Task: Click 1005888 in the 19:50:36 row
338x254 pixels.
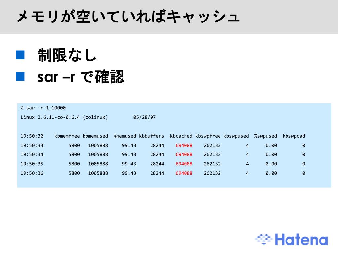Action: point(98,173)
